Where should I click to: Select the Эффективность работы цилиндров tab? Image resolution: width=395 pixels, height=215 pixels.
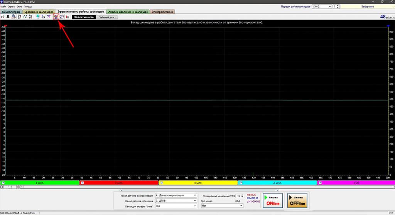click(81, 12)
